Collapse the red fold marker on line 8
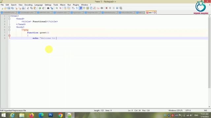 (9, 35)
